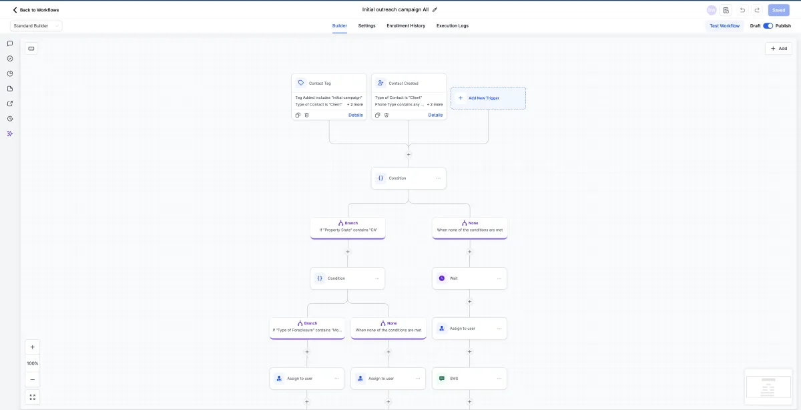The image size is (801, 410).
Task: Click 'Draft' label text
Action: point(755,26)
